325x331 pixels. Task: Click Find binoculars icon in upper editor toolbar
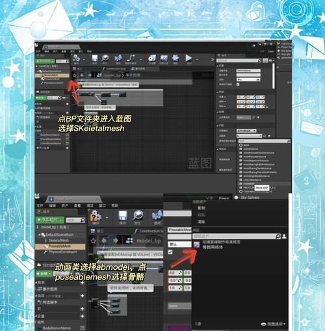coord(118,58)
